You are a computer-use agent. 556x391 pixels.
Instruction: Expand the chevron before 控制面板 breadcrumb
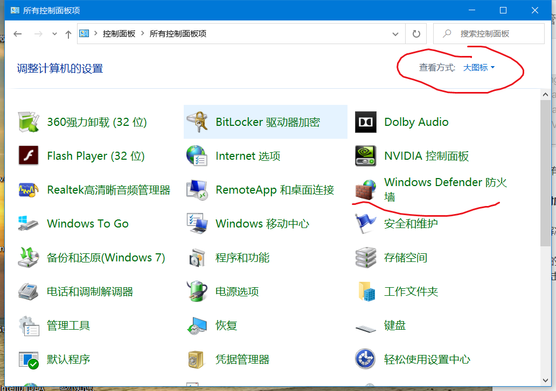96,34
